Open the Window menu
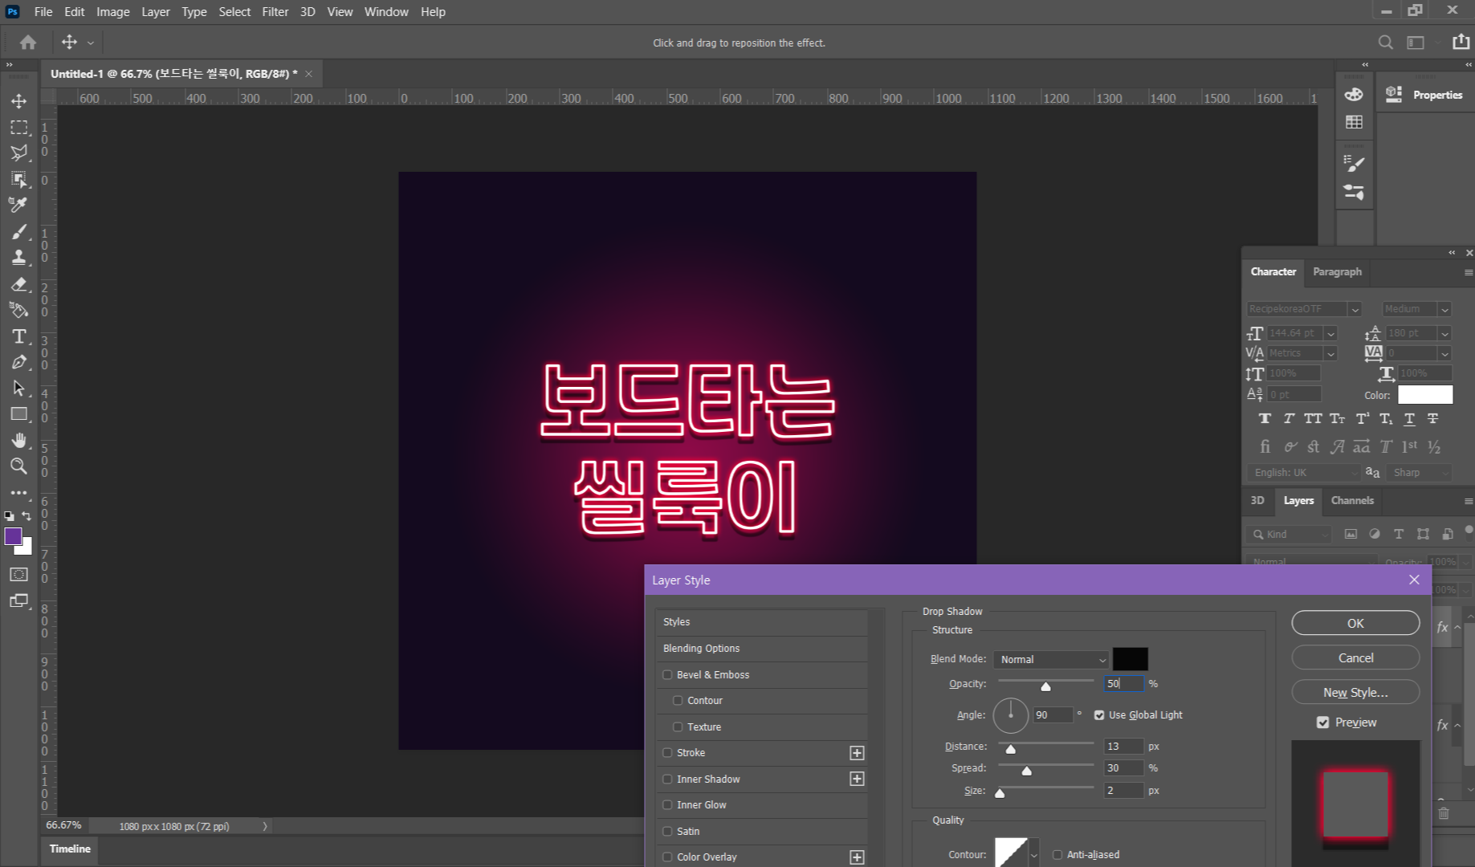 click(386, 11)
